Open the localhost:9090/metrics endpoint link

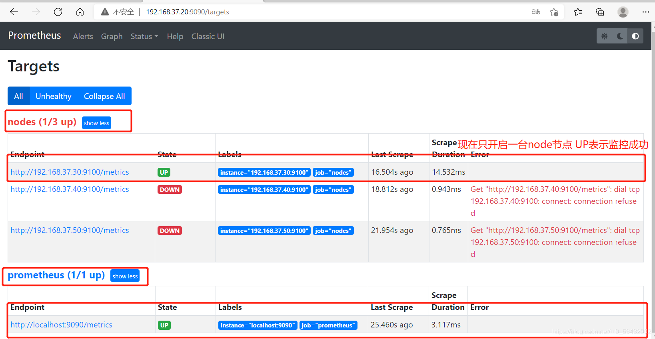point(61,325)
